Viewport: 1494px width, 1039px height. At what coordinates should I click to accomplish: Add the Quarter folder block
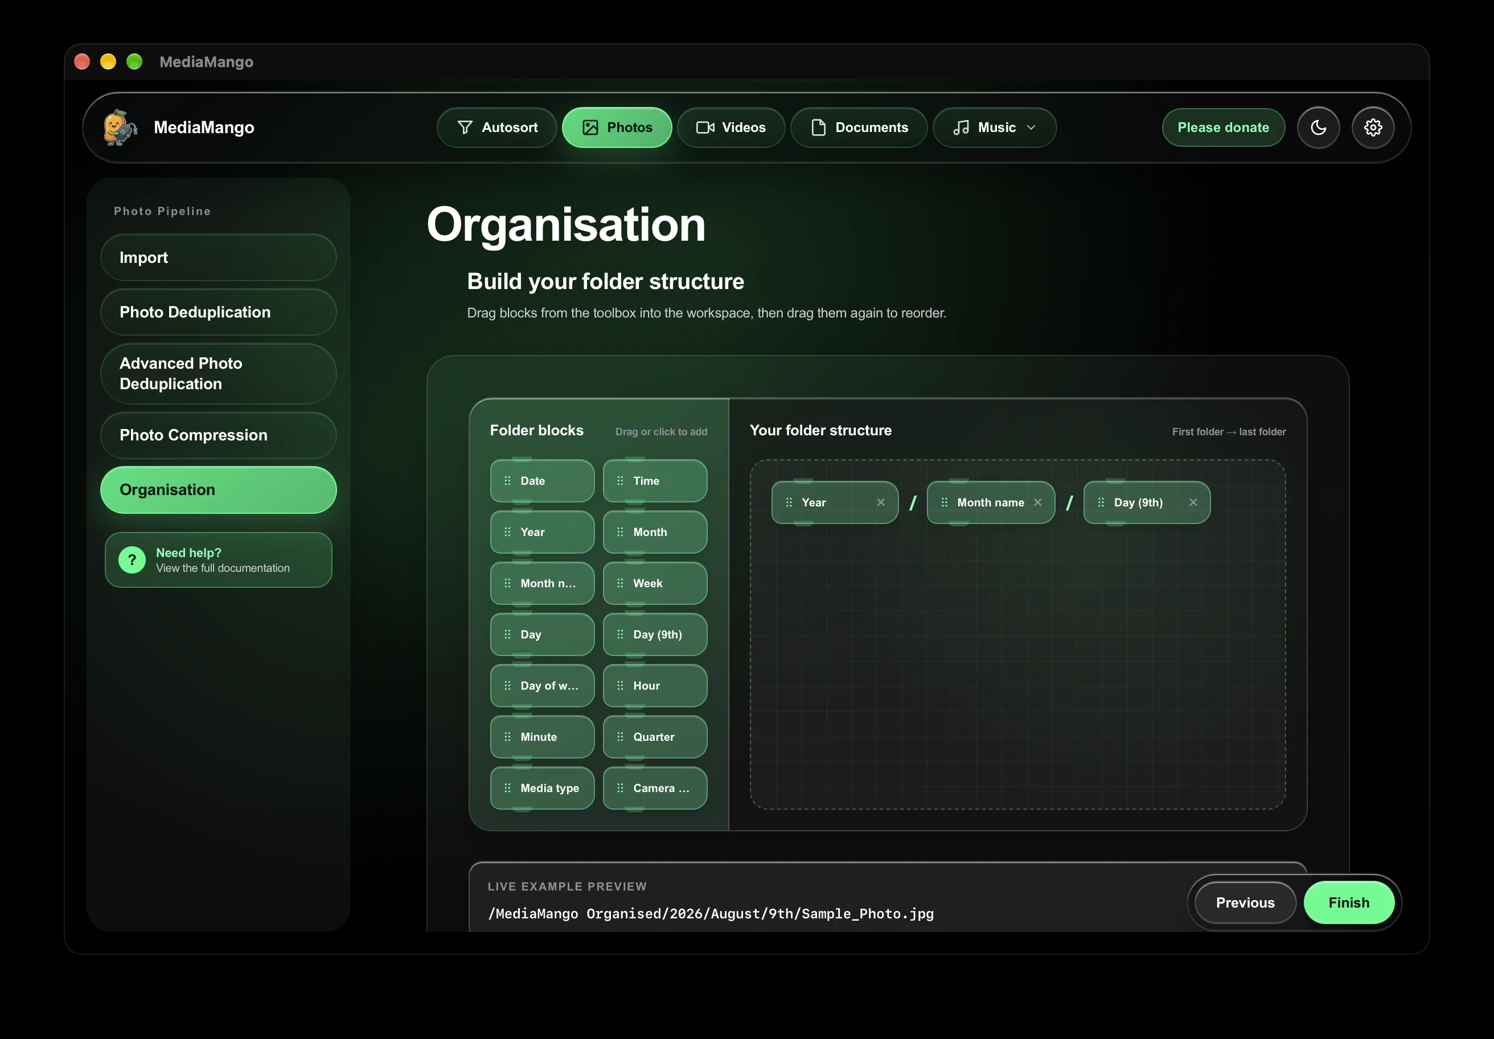655,737
